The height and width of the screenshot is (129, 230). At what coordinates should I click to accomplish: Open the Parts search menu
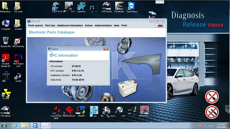click(x=35, y=25)
